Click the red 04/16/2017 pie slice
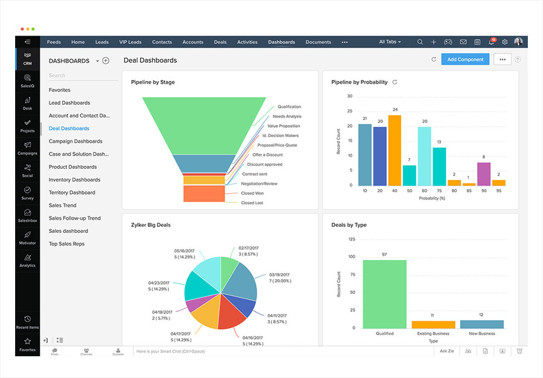The height and width of the screenshot is (378, 543). [230, 313]
